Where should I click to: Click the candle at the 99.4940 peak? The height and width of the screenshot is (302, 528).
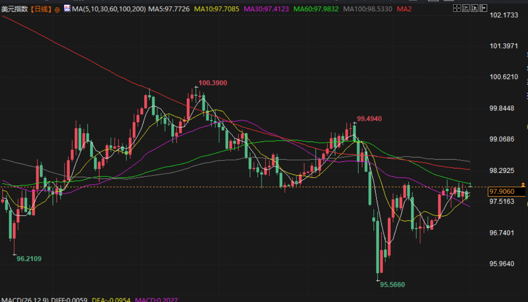tap(355, 132)
